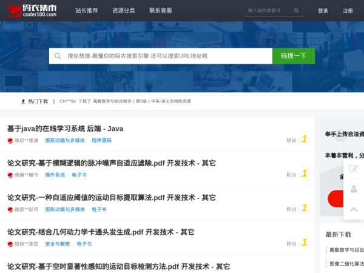Viewport: 364px width, 273px height.
Task: Select the 程序源码 tag
Action: click(x=102, y=141)
